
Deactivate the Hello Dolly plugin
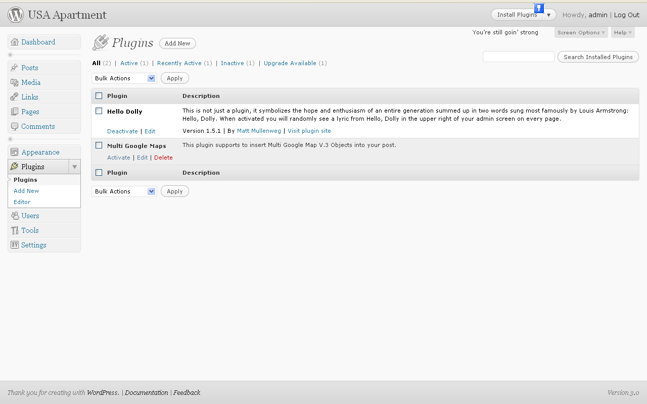point(122,131)
